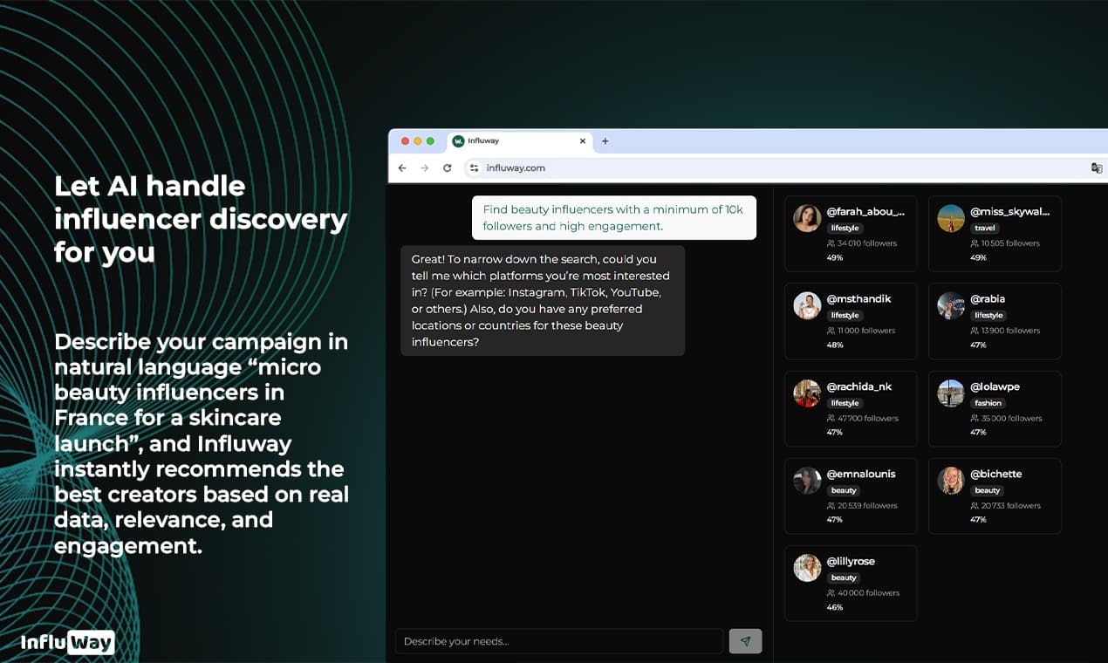
Task: Click the Influway logo in the bottom-left corner
Action: click(x=65, y=642)
